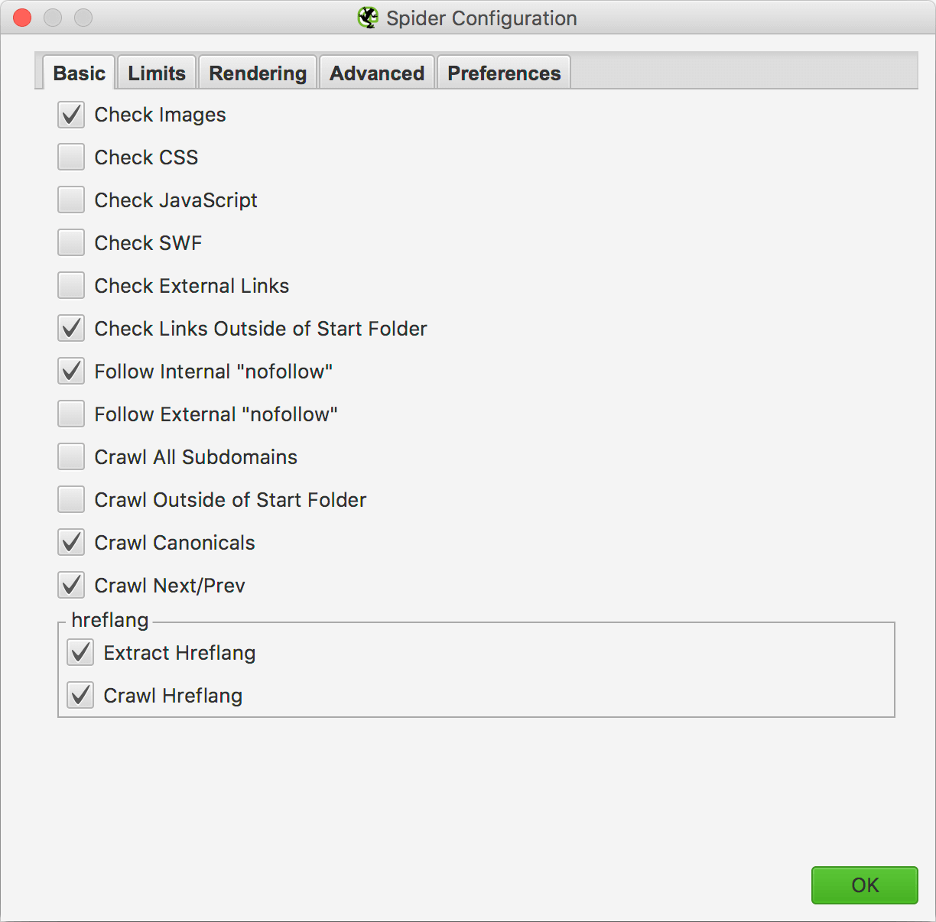The width and height of the screenshot is (936, 922).
Task: Switch to the Limits tab
Action: (x=157, y=73)
